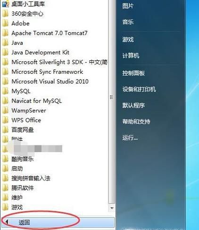199x230 pixels.
Task: Expand the MySQL folder label
Action: pyautogui.click(x=21, y=91)
